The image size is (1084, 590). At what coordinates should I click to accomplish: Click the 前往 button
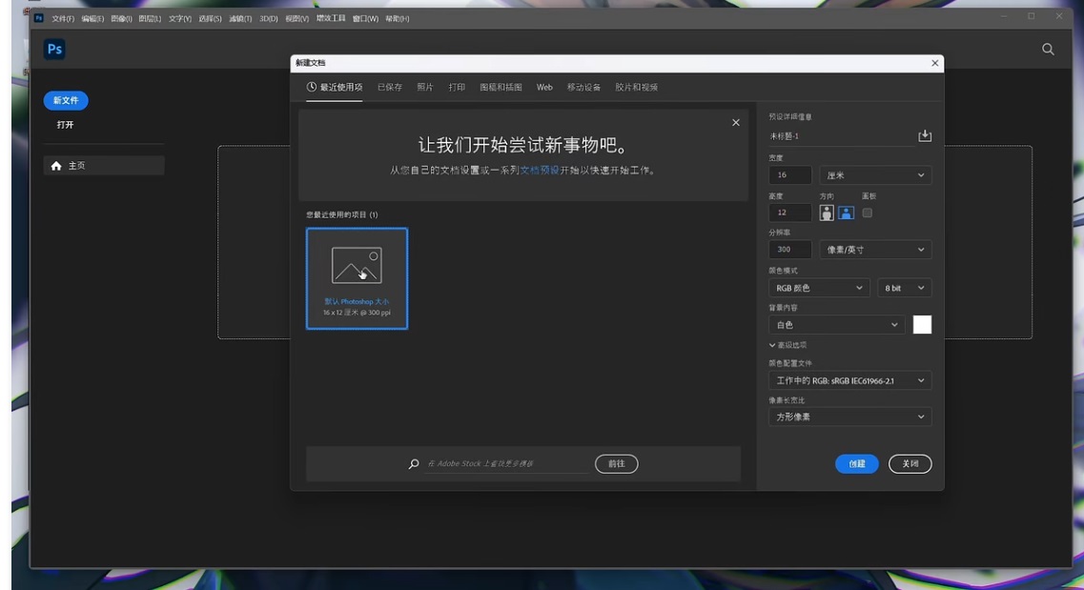[616, 463]
